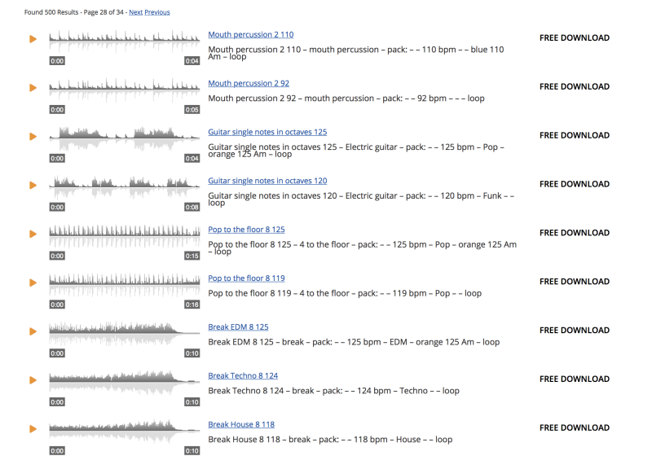Play the Mouth percussion 2 110 loop
Screen dimensions: 652x456
click(x=33, y=38)
